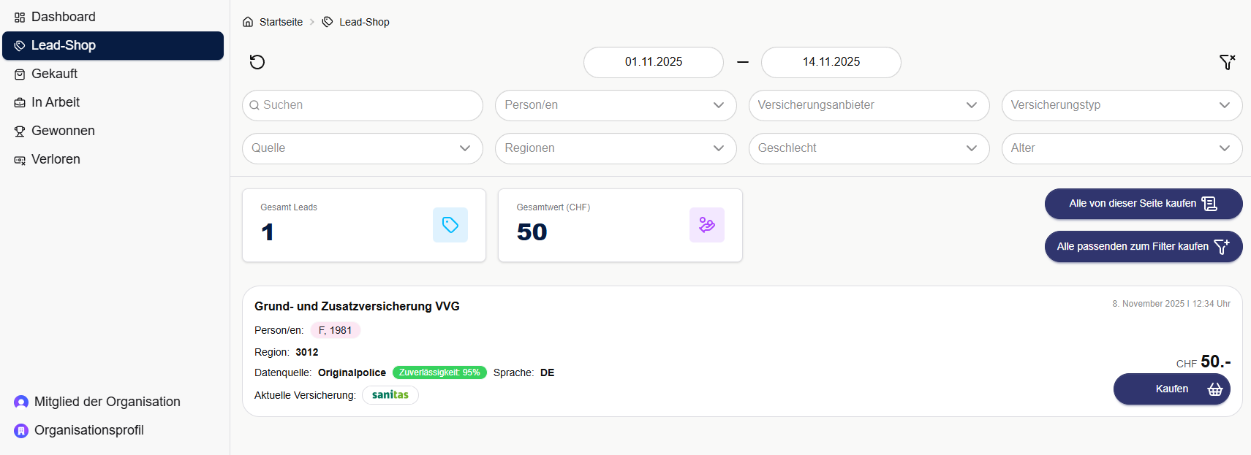The width and height of the screenshot is (1251, 455).
Task: Go to Dashboard in the sidebar
Action: click(x=63, y=17)
